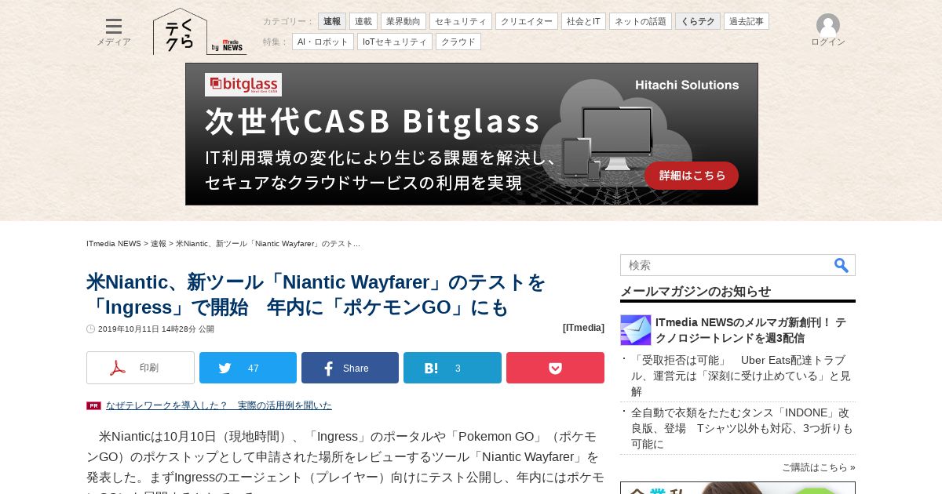
Task: Click the clock icon next to publish date
Action: (x=90, y=329)
